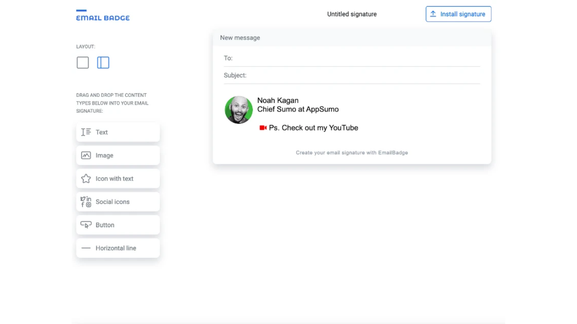The height and width of the screenshot is (324, 577).
Task: Select the single-column layout icon
Action: point(83,63)
